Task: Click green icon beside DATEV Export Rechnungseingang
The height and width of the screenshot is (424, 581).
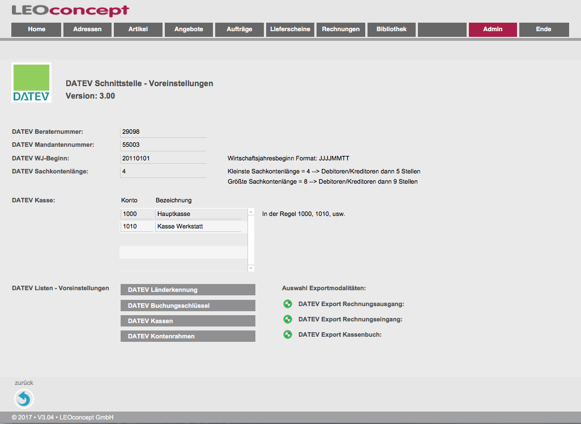Action: click(x=288, y=319)
